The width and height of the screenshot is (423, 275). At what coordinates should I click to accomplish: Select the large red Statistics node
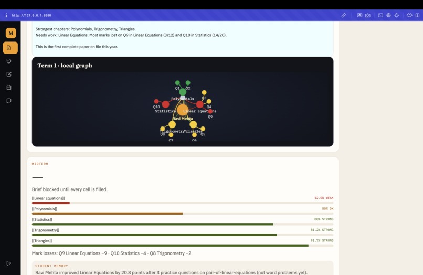point(166,104)
